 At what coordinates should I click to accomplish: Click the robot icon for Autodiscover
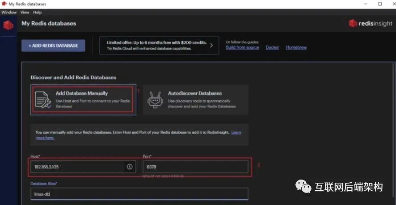click(x=155, y=100)
